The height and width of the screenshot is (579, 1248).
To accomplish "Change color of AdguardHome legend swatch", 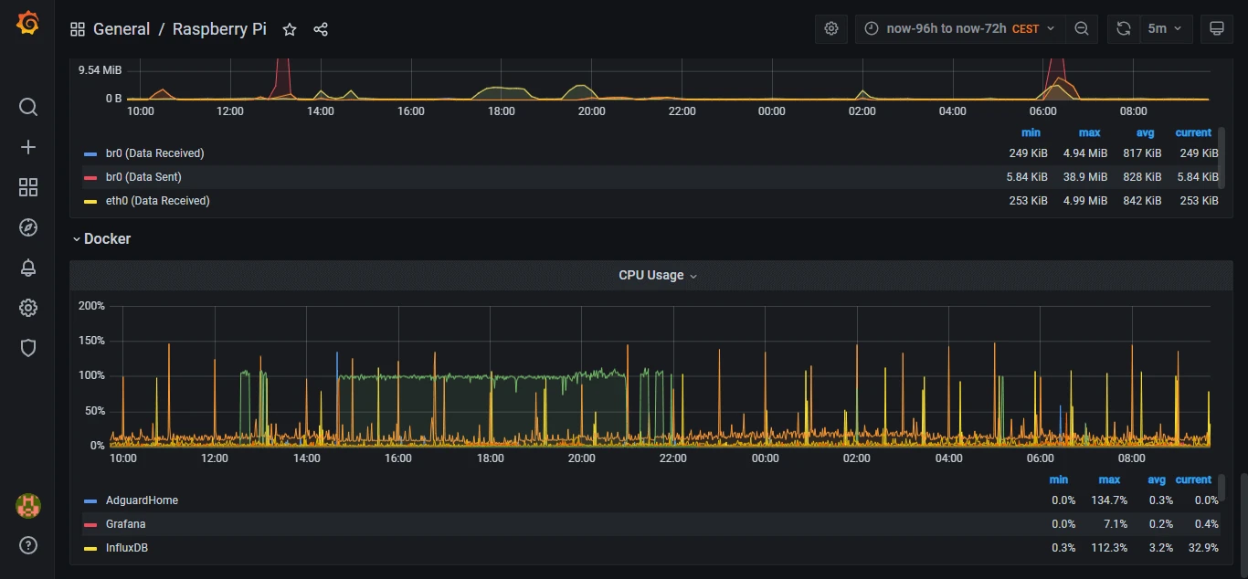I will 90,500.
